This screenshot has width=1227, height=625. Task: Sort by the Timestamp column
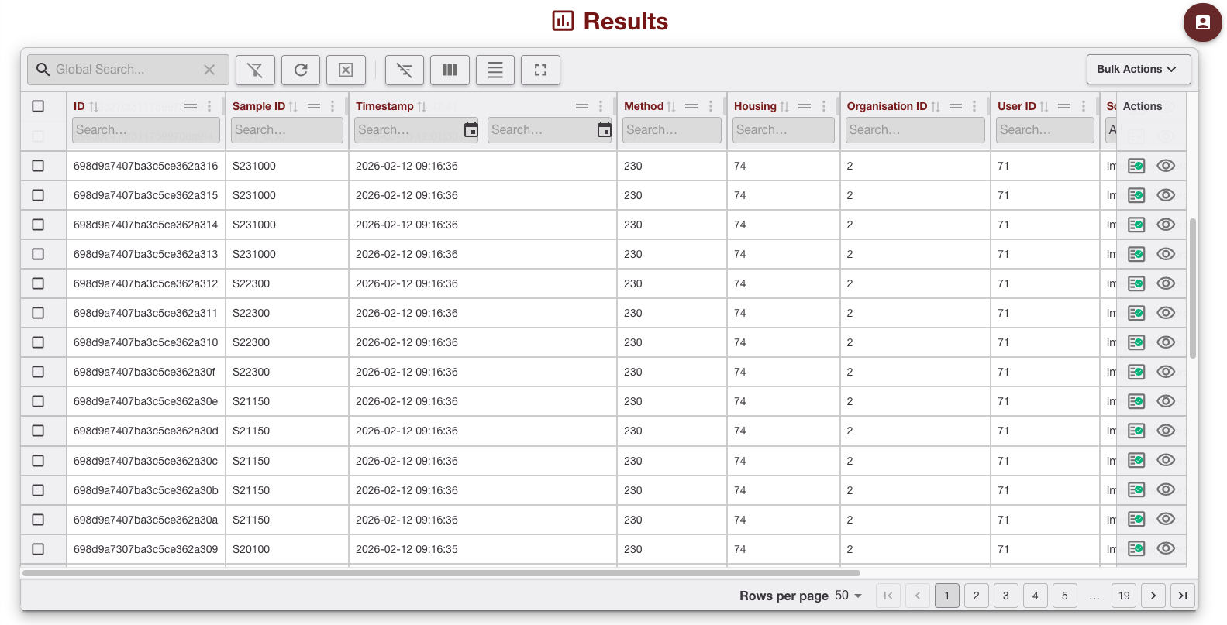point(422,107)
